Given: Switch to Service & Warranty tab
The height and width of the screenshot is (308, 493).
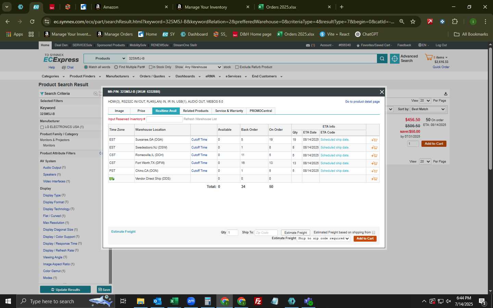Looking at the screenshot, I should pyautogui.click(x=229, y=111).
